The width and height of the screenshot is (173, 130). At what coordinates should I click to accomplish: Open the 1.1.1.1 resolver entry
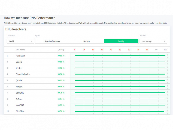pyautogui.click(x=19, y=68)
